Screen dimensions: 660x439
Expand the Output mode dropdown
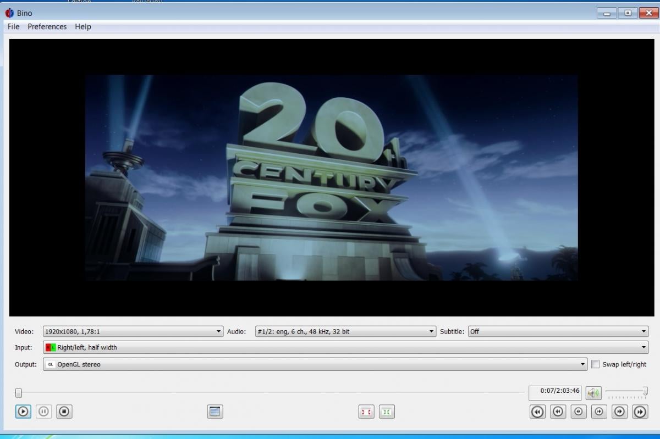coord(315,364)
